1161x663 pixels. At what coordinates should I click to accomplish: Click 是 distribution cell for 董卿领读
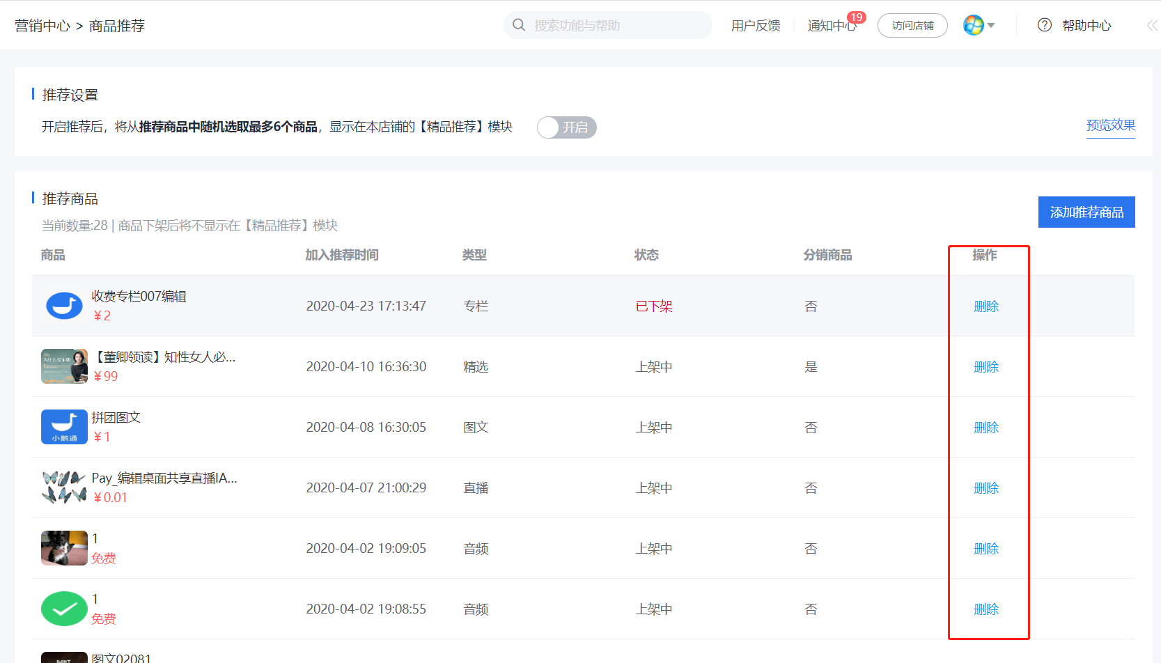tap(811, 367)
